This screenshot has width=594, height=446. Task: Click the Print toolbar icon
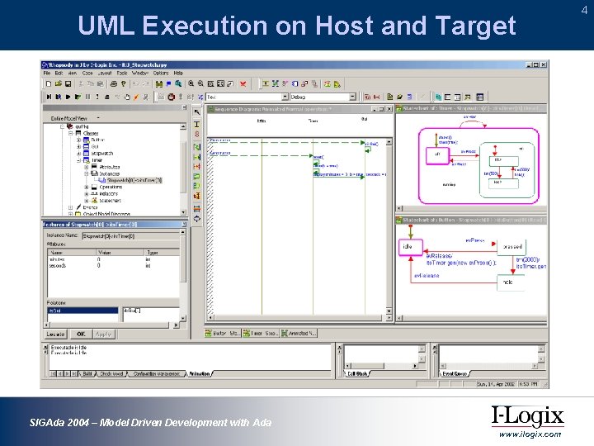(114, 83)
